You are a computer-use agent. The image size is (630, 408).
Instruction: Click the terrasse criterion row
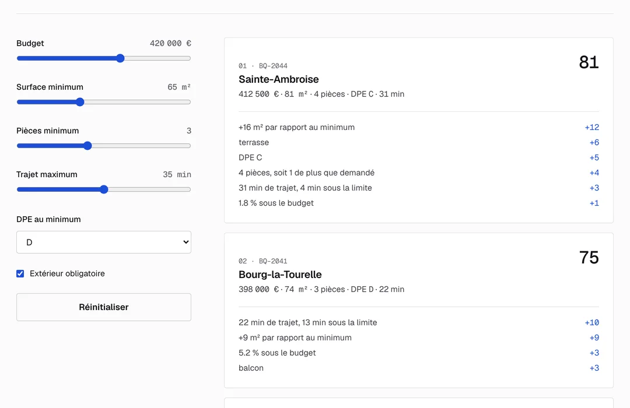(419, 143)
